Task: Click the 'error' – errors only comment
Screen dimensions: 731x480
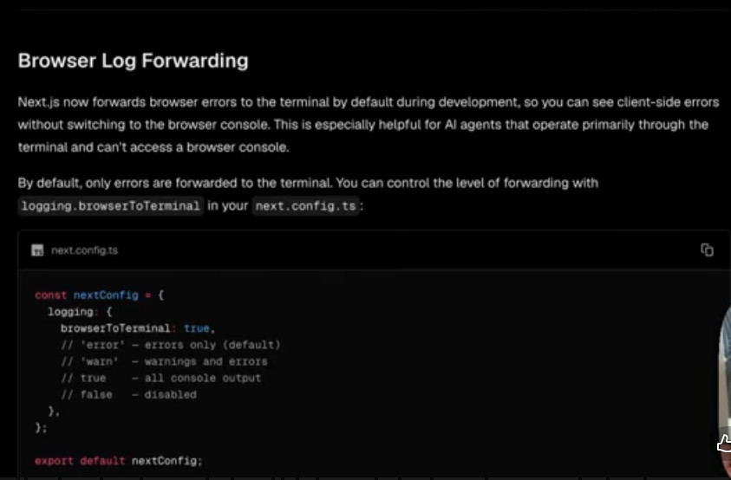Action: (171, 345)
